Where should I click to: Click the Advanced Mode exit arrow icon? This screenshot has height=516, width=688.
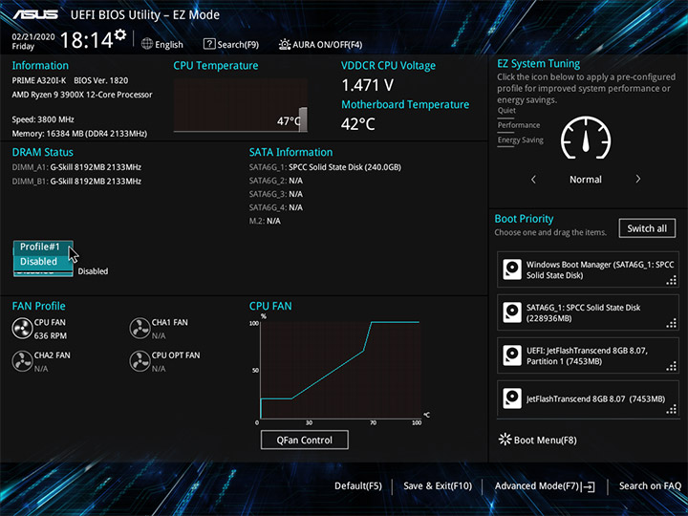(x=588, y=486)
